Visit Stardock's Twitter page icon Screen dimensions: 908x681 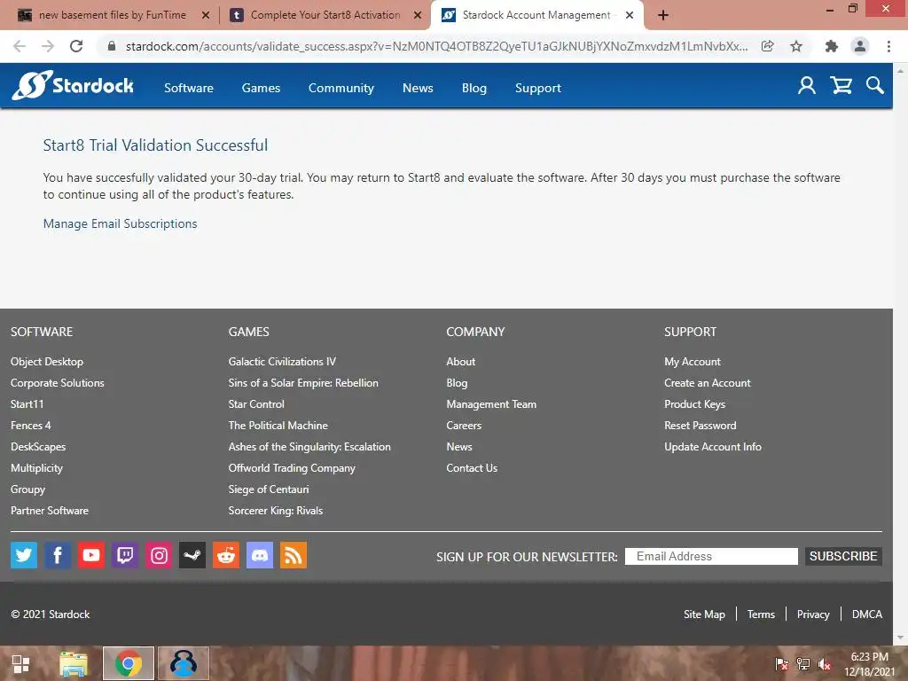pyautogui.click(x=24, y=555)
